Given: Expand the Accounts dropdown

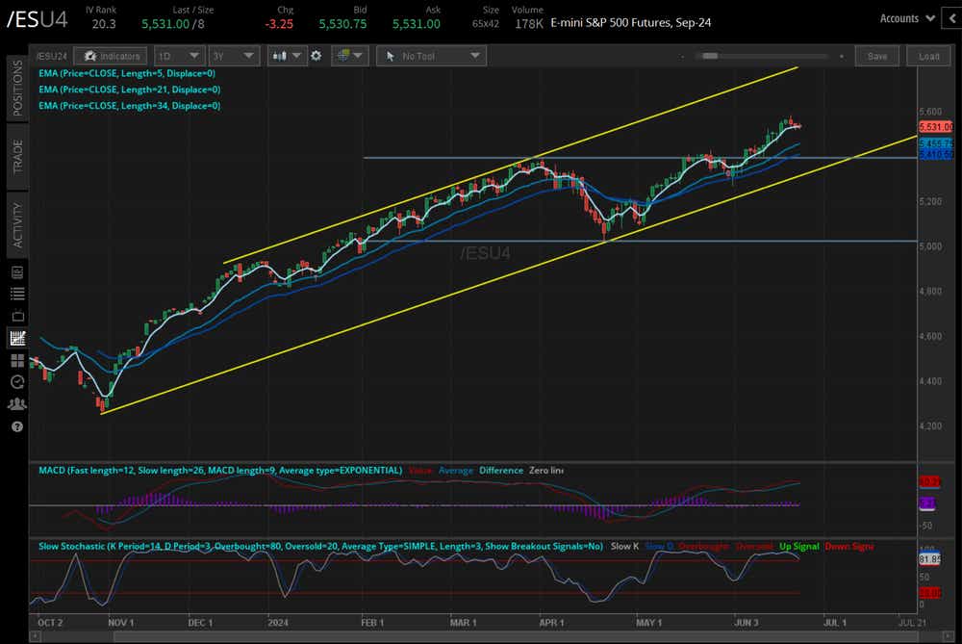Looking at the screenshot, I should 907,18.
